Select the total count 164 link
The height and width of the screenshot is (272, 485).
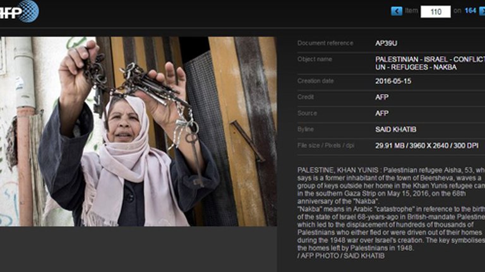[470, 11]
